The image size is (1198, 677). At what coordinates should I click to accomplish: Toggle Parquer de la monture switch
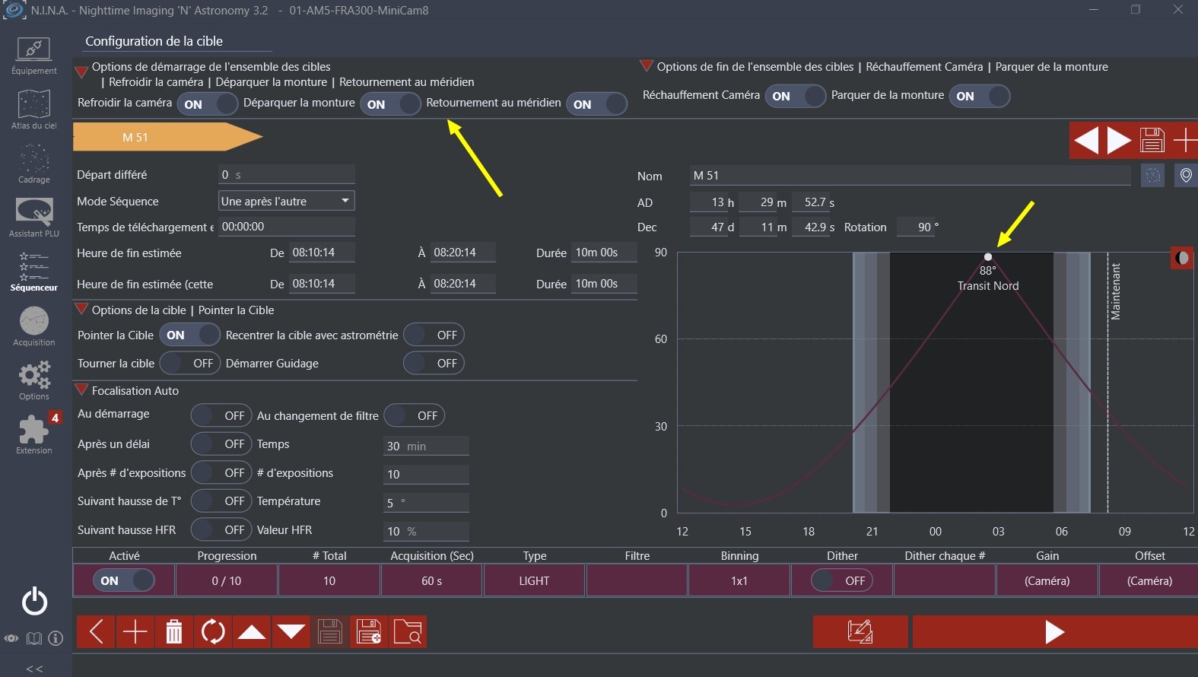(980, 96)
